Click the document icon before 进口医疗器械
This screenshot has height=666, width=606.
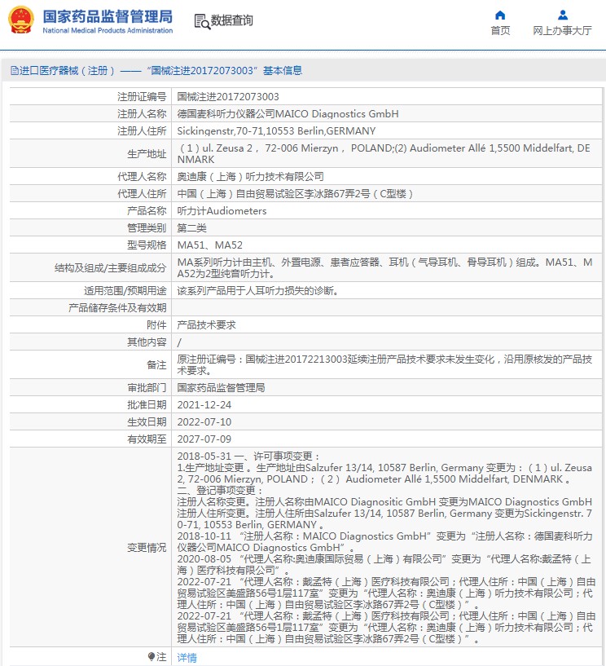point(15,70)
